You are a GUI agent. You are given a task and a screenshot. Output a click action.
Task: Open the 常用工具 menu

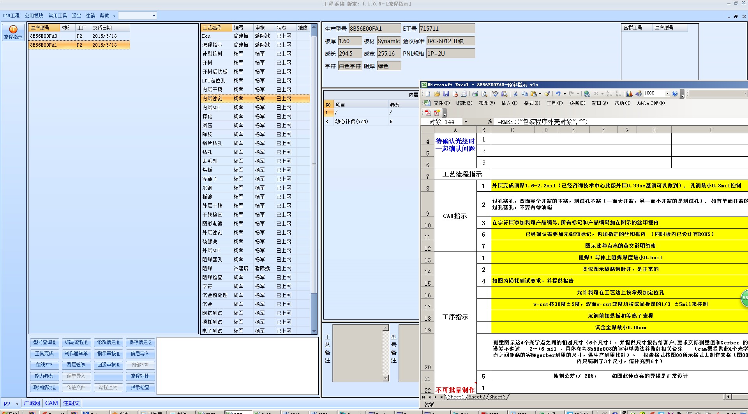tap(58, 16)
